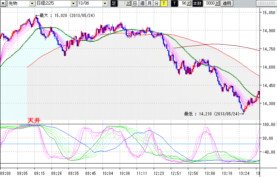The height and width of the screenshot is (177, 277).
Task: Click the 足 bar label icon
Action: [x=114, y=4]
